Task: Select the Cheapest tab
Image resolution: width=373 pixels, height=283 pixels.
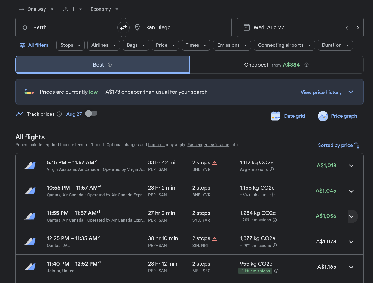Action: click(x=276, y=65)
